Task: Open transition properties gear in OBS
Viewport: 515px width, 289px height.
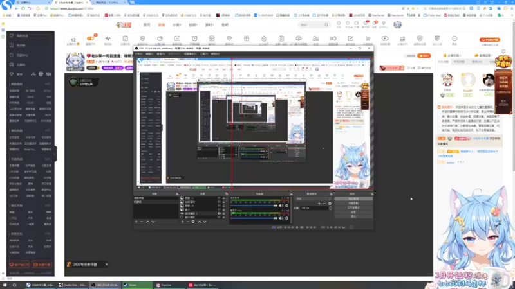Action: pyautogui.click(x=330, y=204)
